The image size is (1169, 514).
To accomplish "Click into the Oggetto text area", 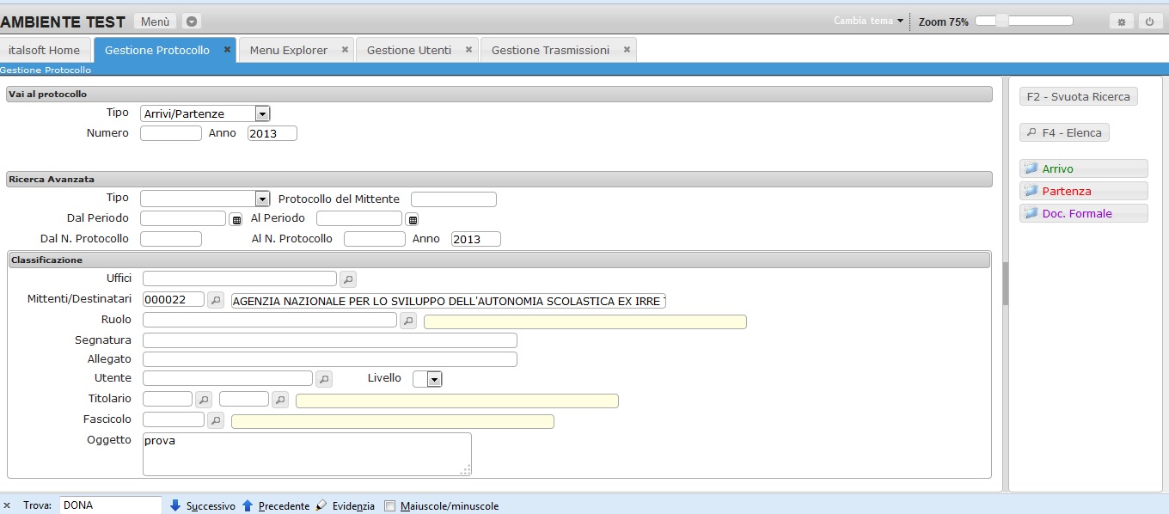I will click(306, 453).
